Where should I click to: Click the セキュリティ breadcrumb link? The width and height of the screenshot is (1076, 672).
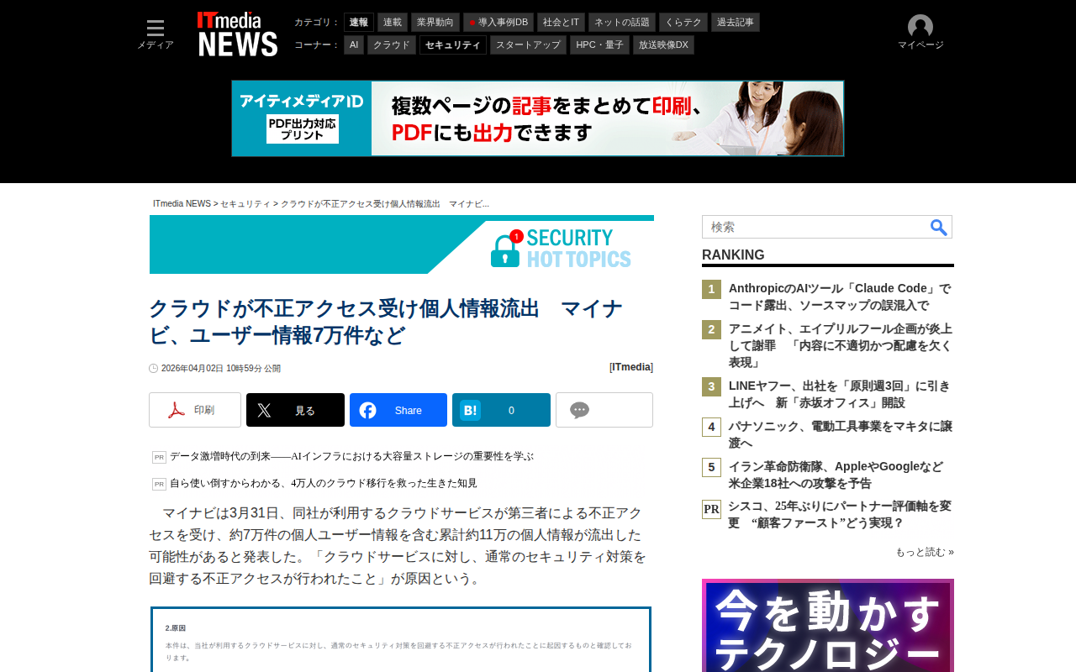pos(245,204)
